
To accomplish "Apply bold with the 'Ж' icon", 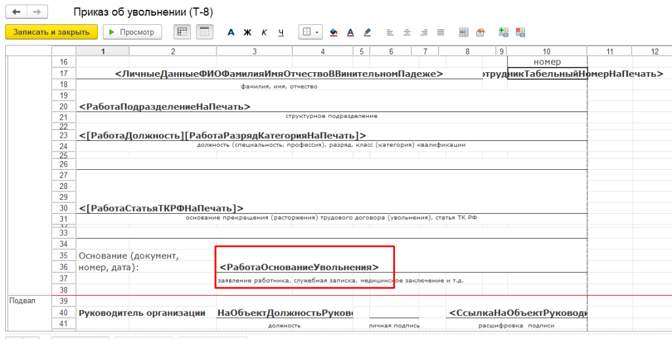I will pos(247,32).
